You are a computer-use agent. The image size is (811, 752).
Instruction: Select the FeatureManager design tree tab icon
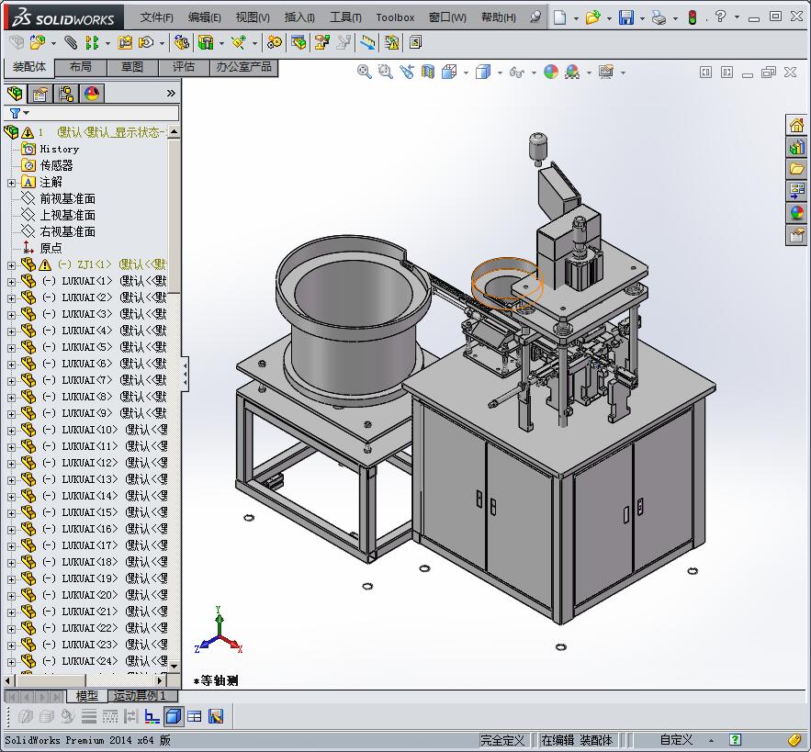[15, 94]
